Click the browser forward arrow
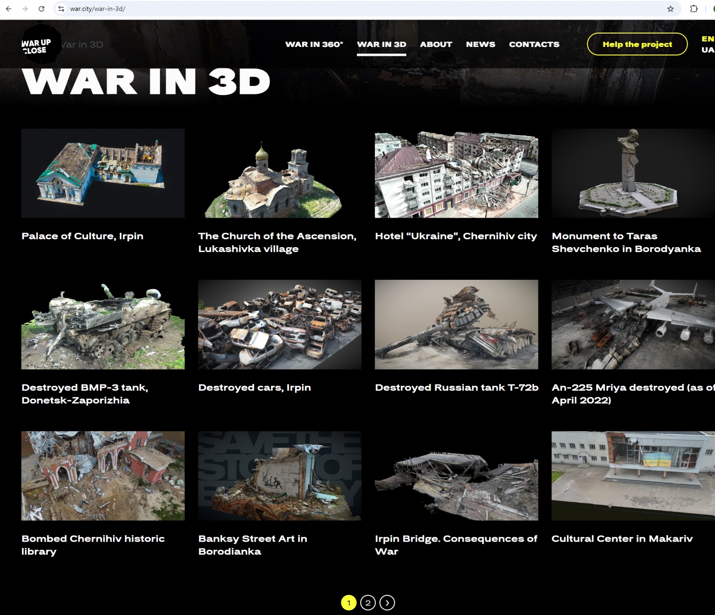This screenshot has width=715, height=615. click(x=25, y=9)
